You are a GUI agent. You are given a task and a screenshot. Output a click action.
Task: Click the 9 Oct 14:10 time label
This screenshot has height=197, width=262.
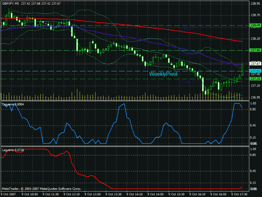tap(135, 194)
